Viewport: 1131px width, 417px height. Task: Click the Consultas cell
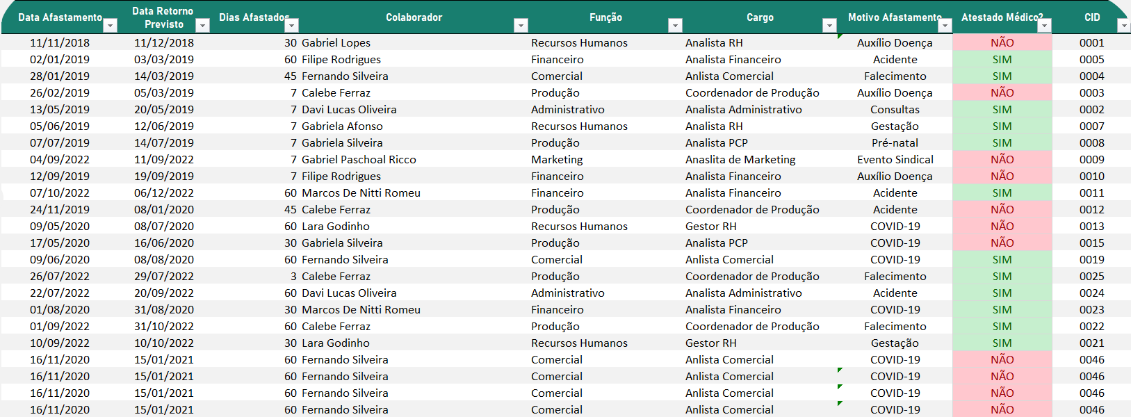[895, 110]
